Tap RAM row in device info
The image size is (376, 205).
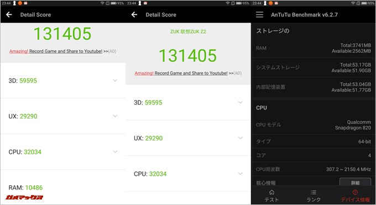point(314,48)
